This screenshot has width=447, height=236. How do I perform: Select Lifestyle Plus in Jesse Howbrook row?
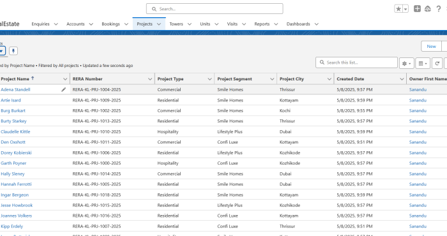230,205
